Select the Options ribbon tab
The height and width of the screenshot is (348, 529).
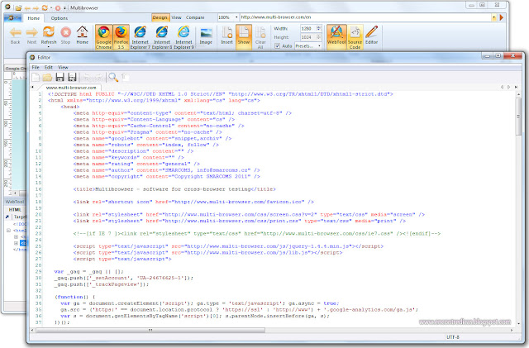pos(60,18)
